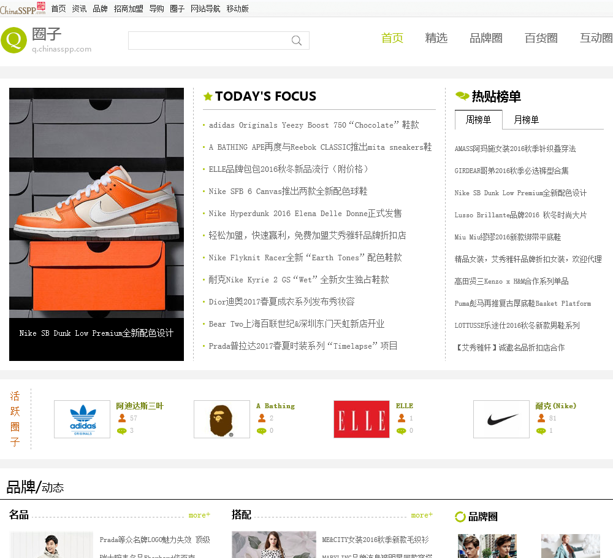This screenshot has width=613, height=558.
Task: Open 阿迪达斯三叶 circle name link
Action: (140, 406)
